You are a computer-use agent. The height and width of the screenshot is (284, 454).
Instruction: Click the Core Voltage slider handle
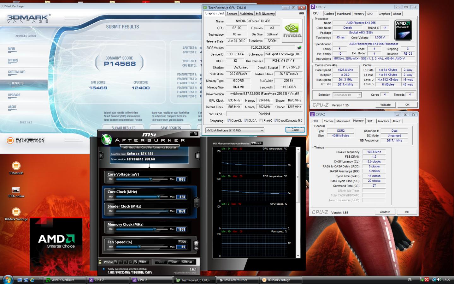click(x=151, y=179)
